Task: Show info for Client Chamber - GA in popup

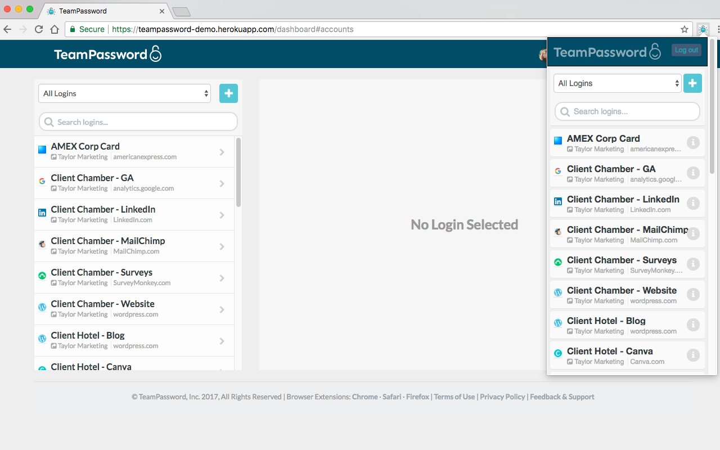Action: coord(693,173)
